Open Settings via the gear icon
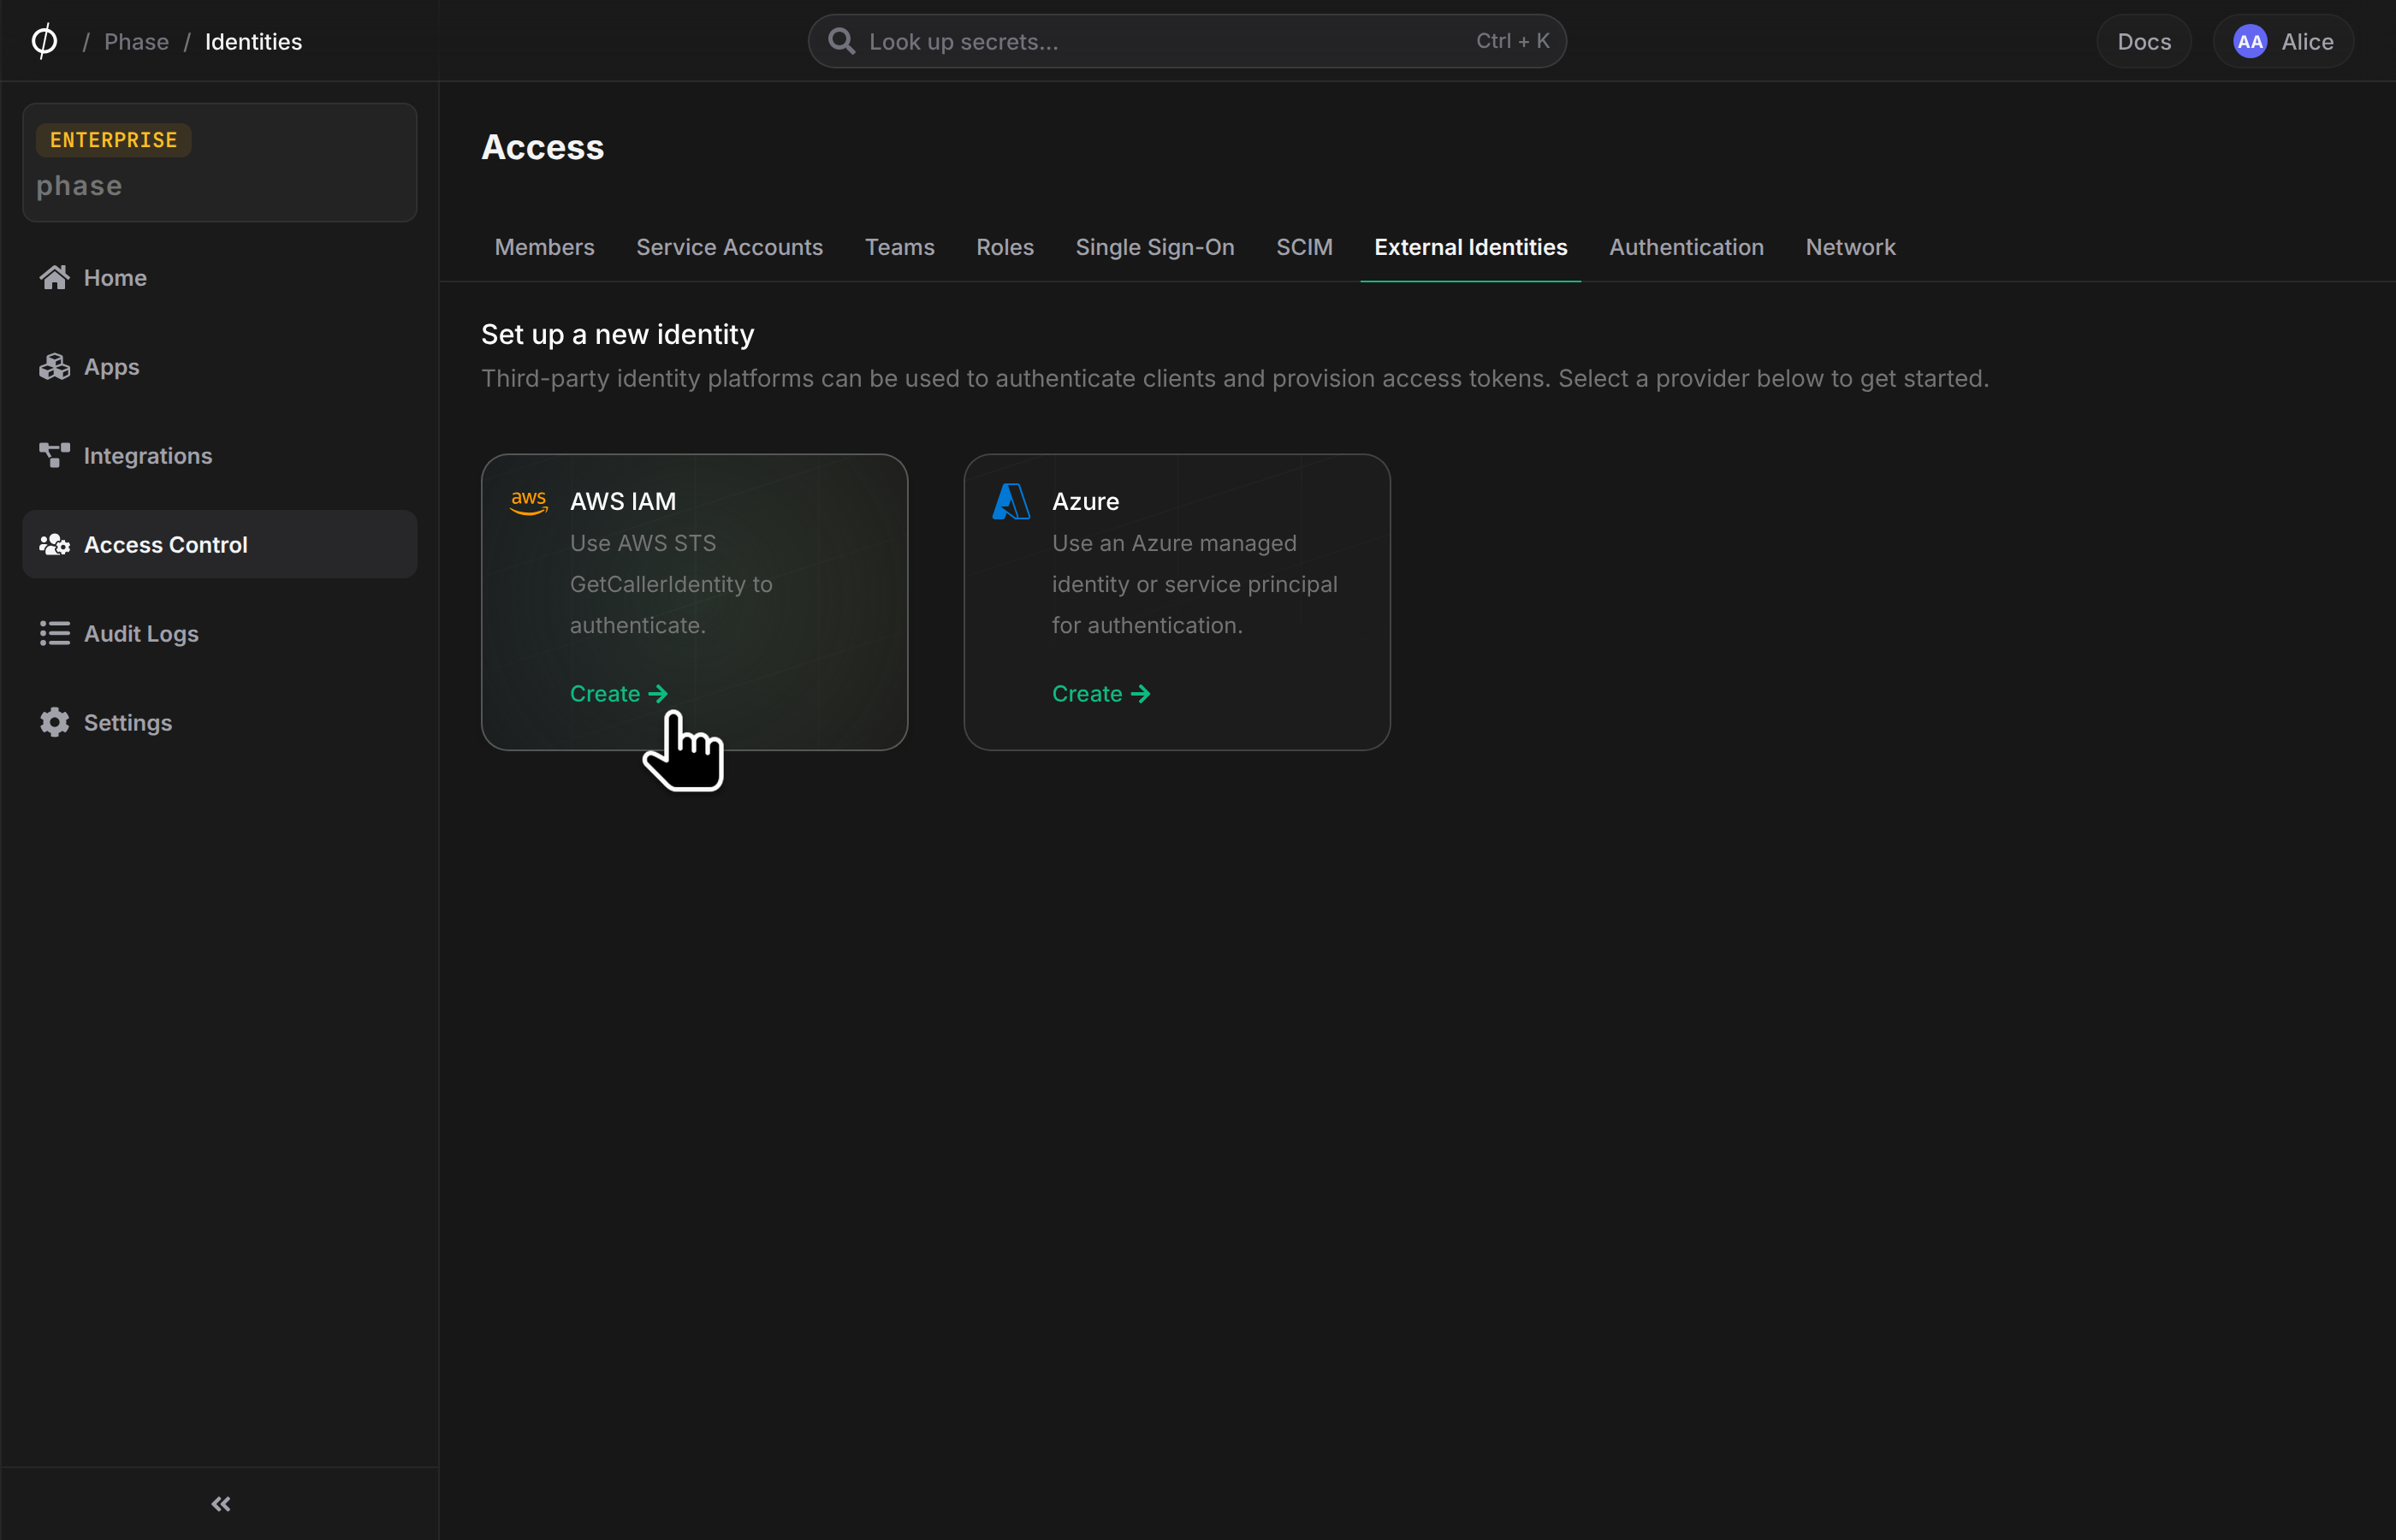The image size is (2396, 1540). point(55,722)
